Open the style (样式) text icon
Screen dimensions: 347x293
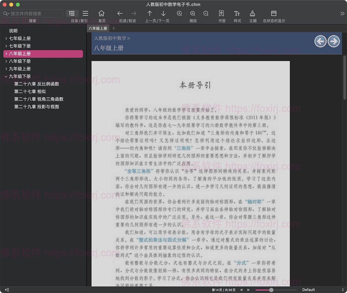237,14
